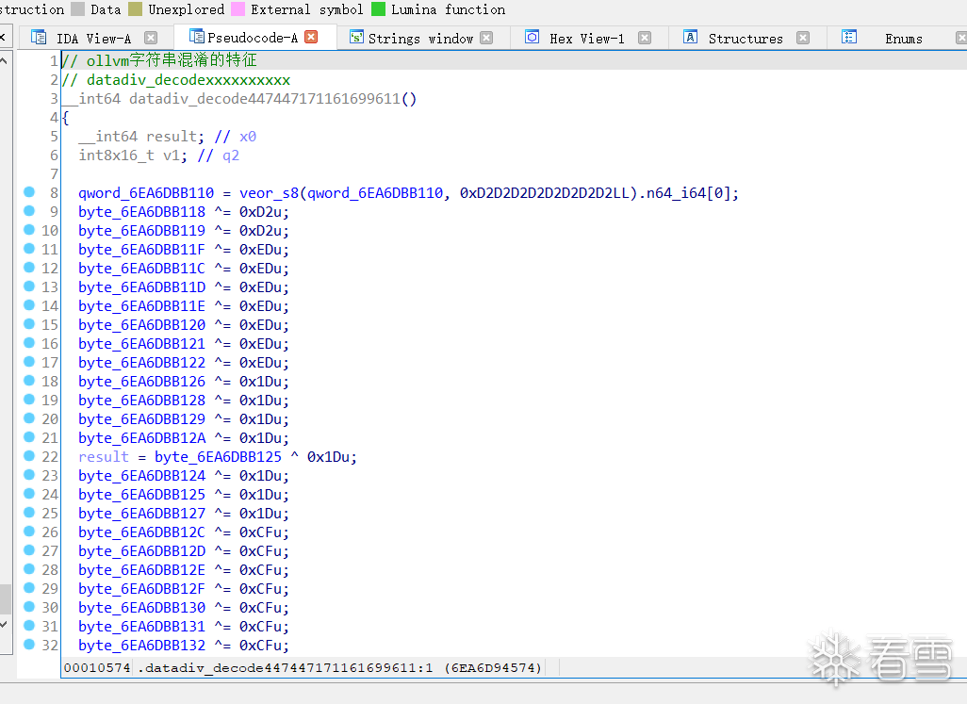
Task: Click the Pseudocode-A tab icon
Action: [196, 37]
